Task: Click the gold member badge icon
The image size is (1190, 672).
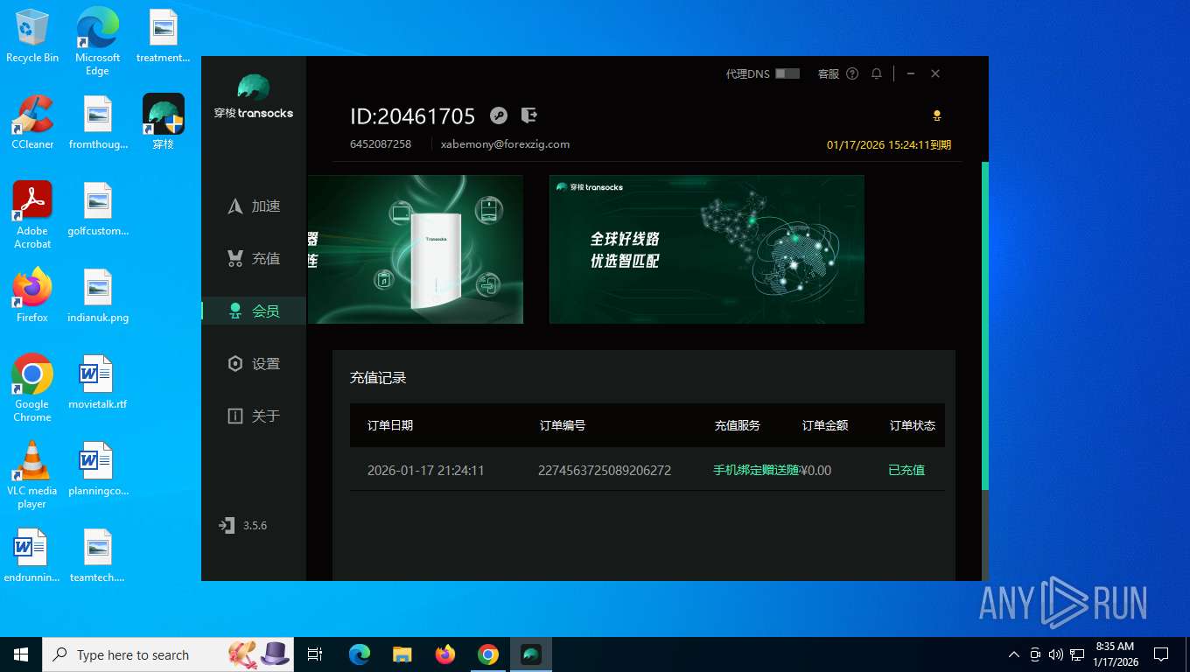Action: 937,115
